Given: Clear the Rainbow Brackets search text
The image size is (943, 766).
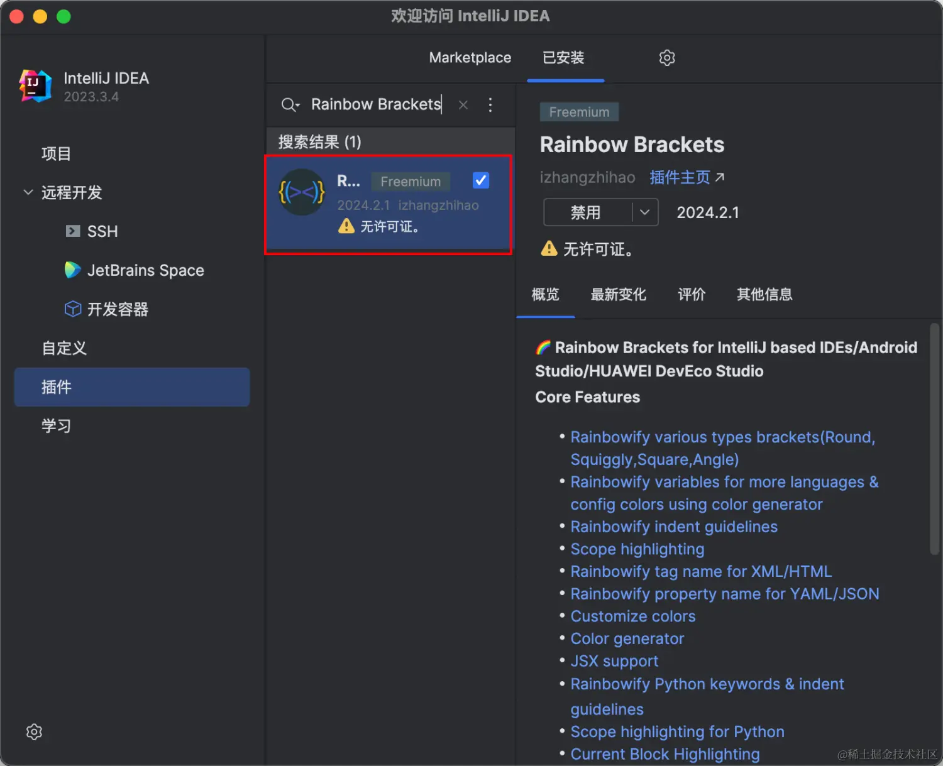Looking at the screenshot, I should coord(463,105).
